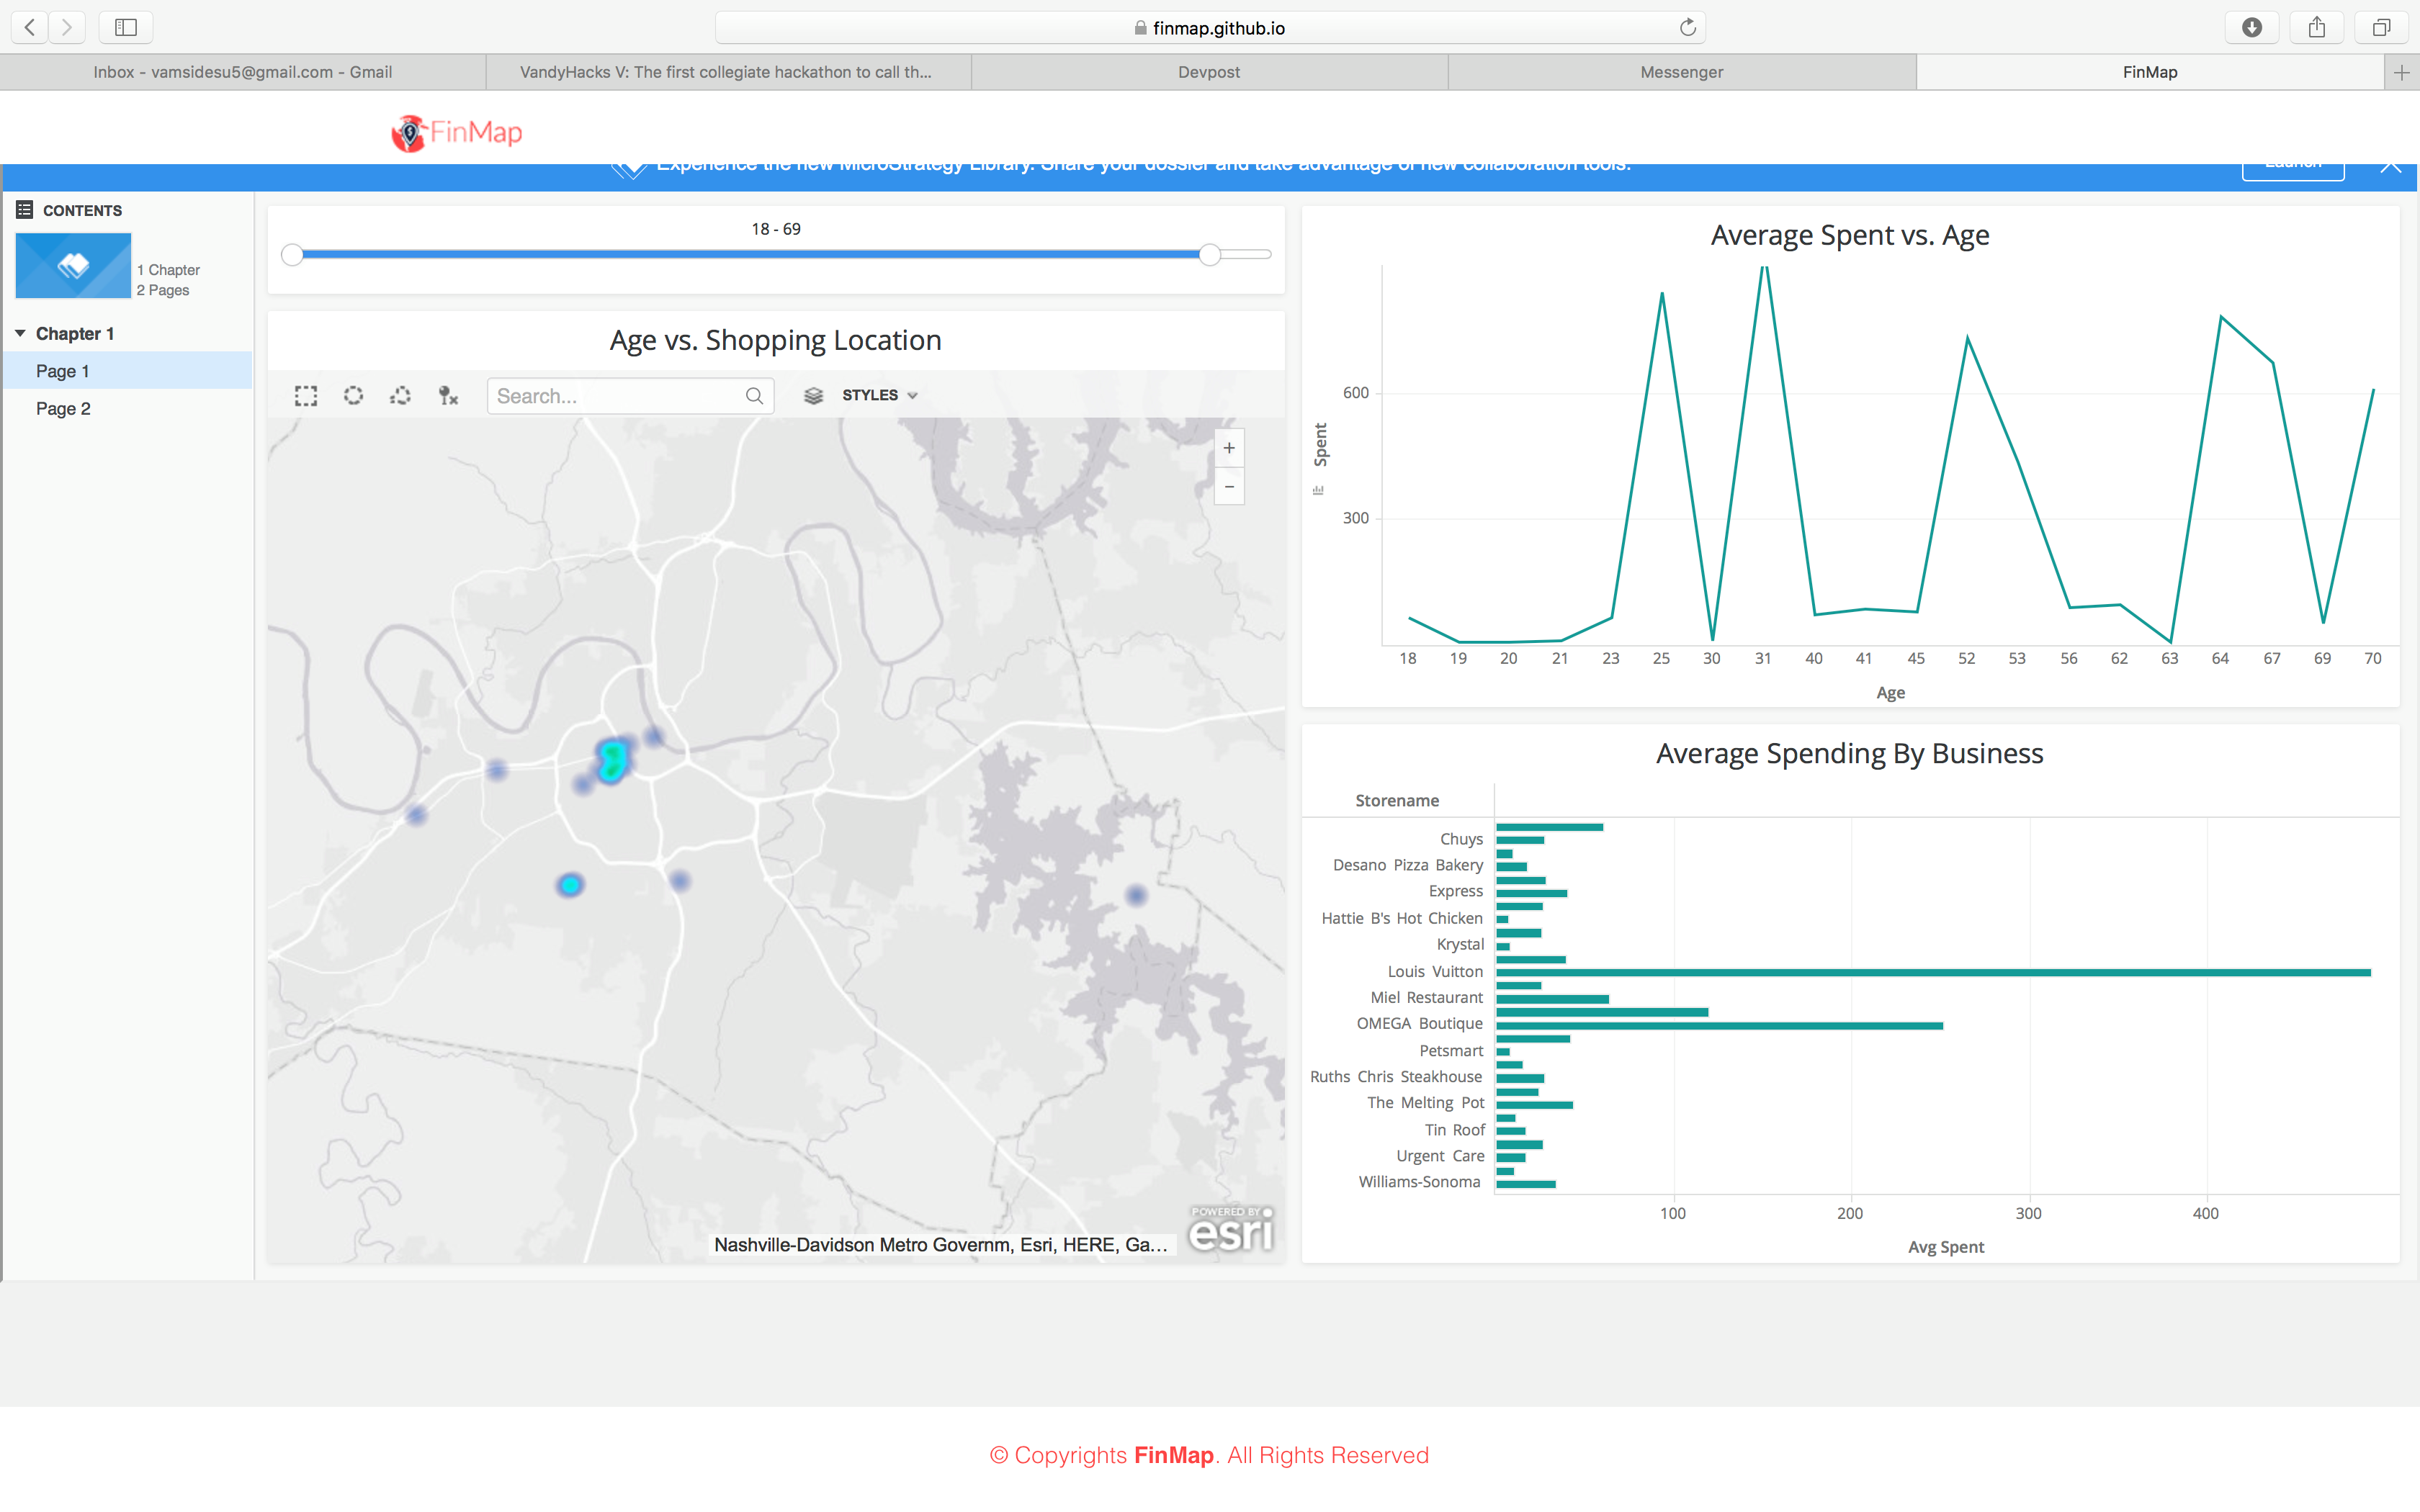The width and height of the screenshot is (2420, 1512).
Task: Click the Spent axis sort icon
Action: pyautogui.click(x=1318, y=490)
